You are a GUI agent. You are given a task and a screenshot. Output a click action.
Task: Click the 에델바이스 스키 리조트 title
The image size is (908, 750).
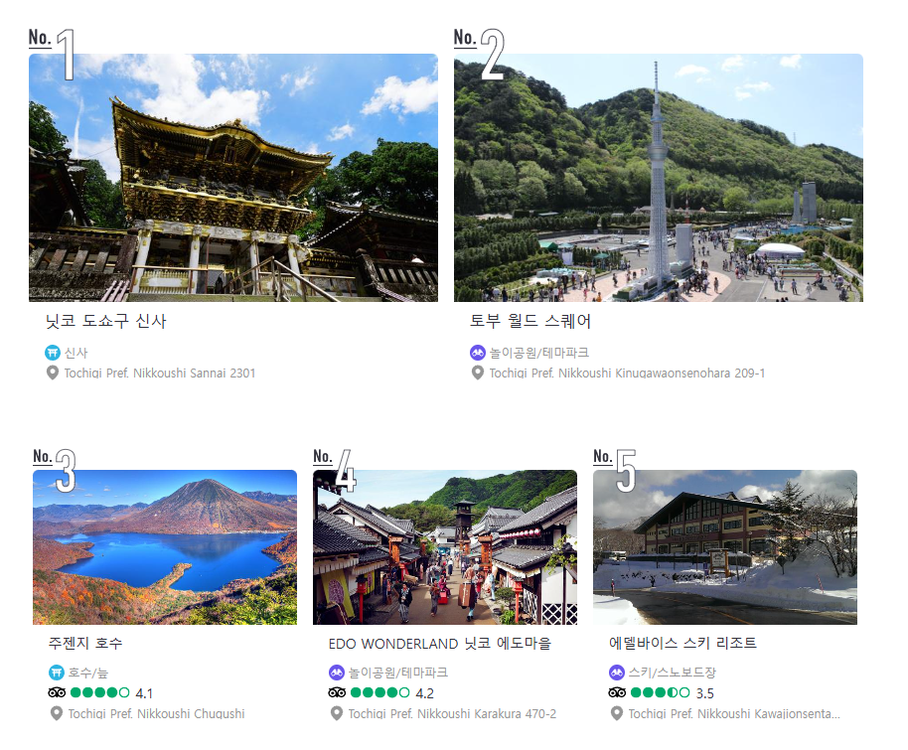click(x=682, y=643)
